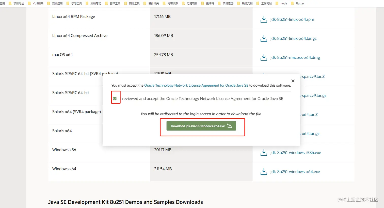The height and width of the screenshot is (208, 384).
Task: Uncheck the license agreement acceptance checkbox
Action: [x=115, y=99]
